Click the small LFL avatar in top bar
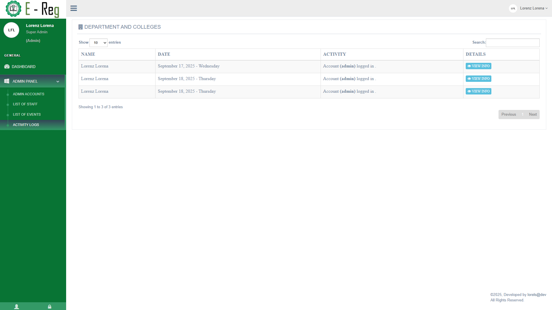This screenshot has height=310, width=552. pyautogui.click(x=513, y=8)
